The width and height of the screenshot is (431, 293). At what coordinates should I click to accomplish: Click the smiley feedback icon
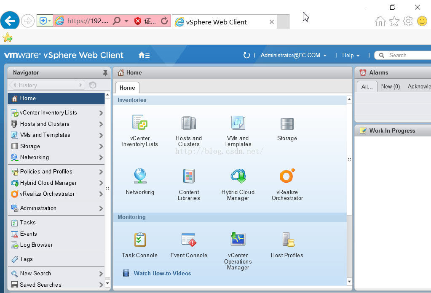tap(422, 21)
